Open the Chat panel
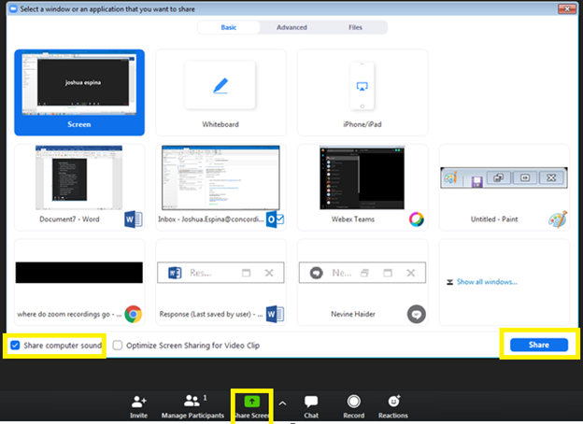The width and height of the screenshot is (583, 424). [x=311, y=403]
